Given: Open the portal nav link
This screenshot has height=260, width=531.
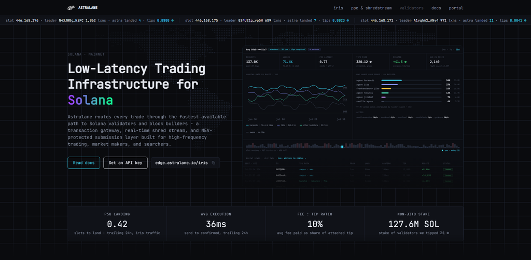Looking at the screenshot, I should click(x=456, y=8).
